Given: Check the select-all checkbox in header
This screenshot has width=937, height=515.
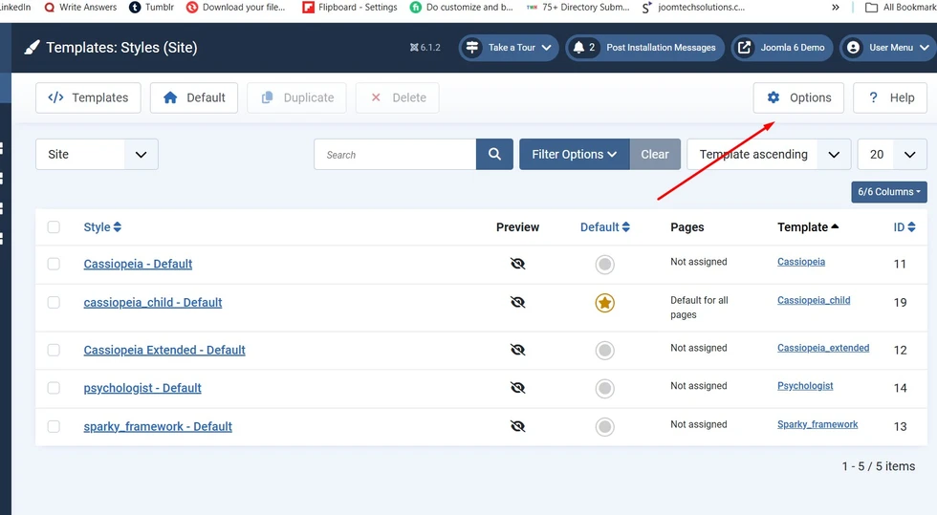Looking at the screenshot, I should (54, 227).
